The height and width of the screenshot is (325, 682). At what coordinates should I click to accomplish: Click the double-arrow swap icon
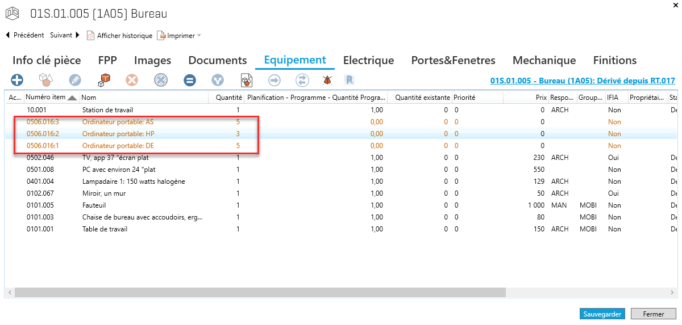click(302, 80)
